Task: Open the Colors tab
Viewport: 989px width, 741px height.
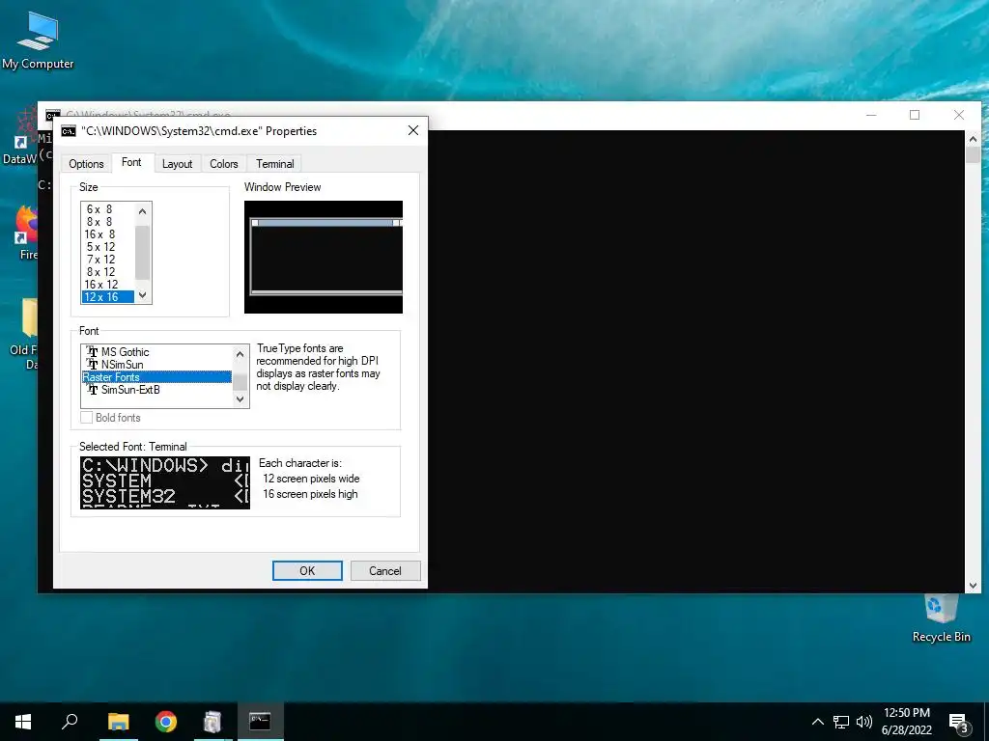Action: (x=224, y=164)
